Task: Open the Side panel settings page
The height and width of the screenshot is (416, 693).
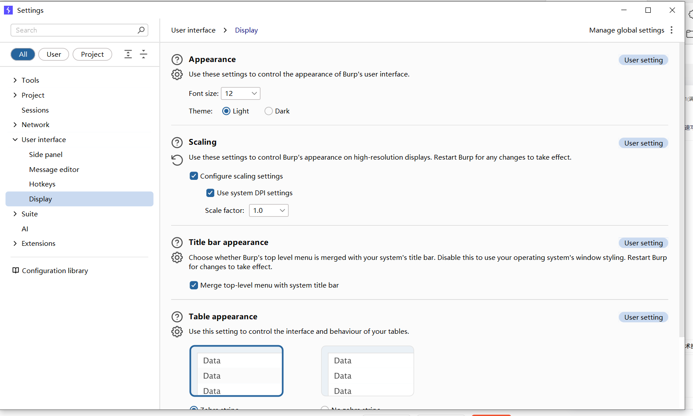Action: click(46, 154)
